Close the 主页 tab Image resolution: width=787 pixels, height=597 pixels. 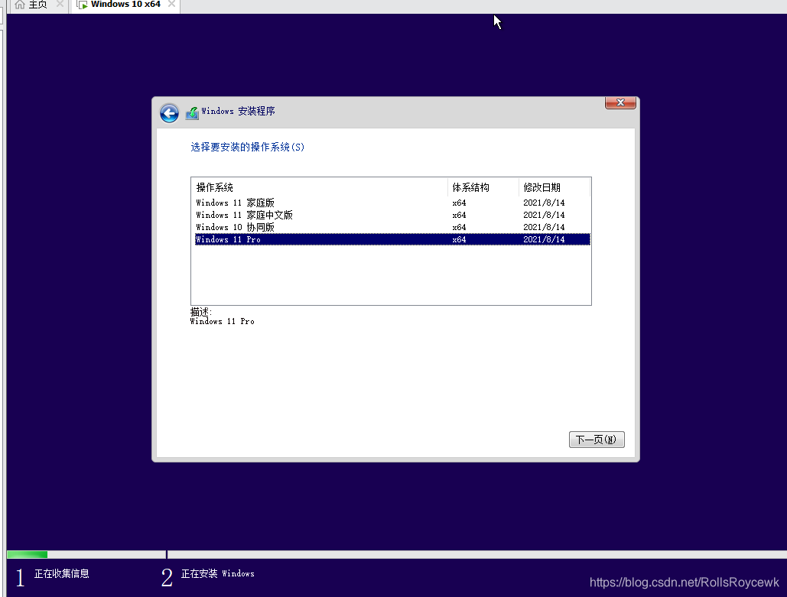click(60, 4)
